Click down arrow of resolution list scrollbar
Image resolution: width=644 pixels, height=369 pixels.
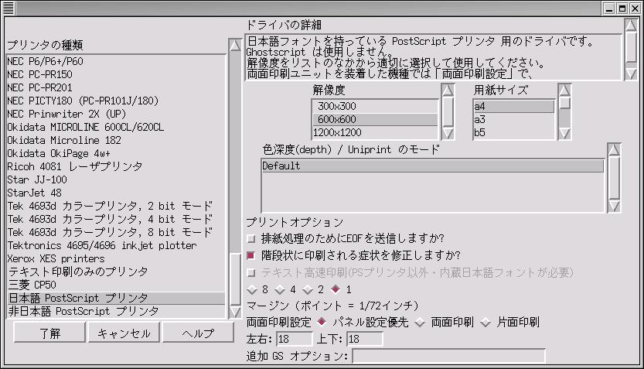tap(448, 133)
